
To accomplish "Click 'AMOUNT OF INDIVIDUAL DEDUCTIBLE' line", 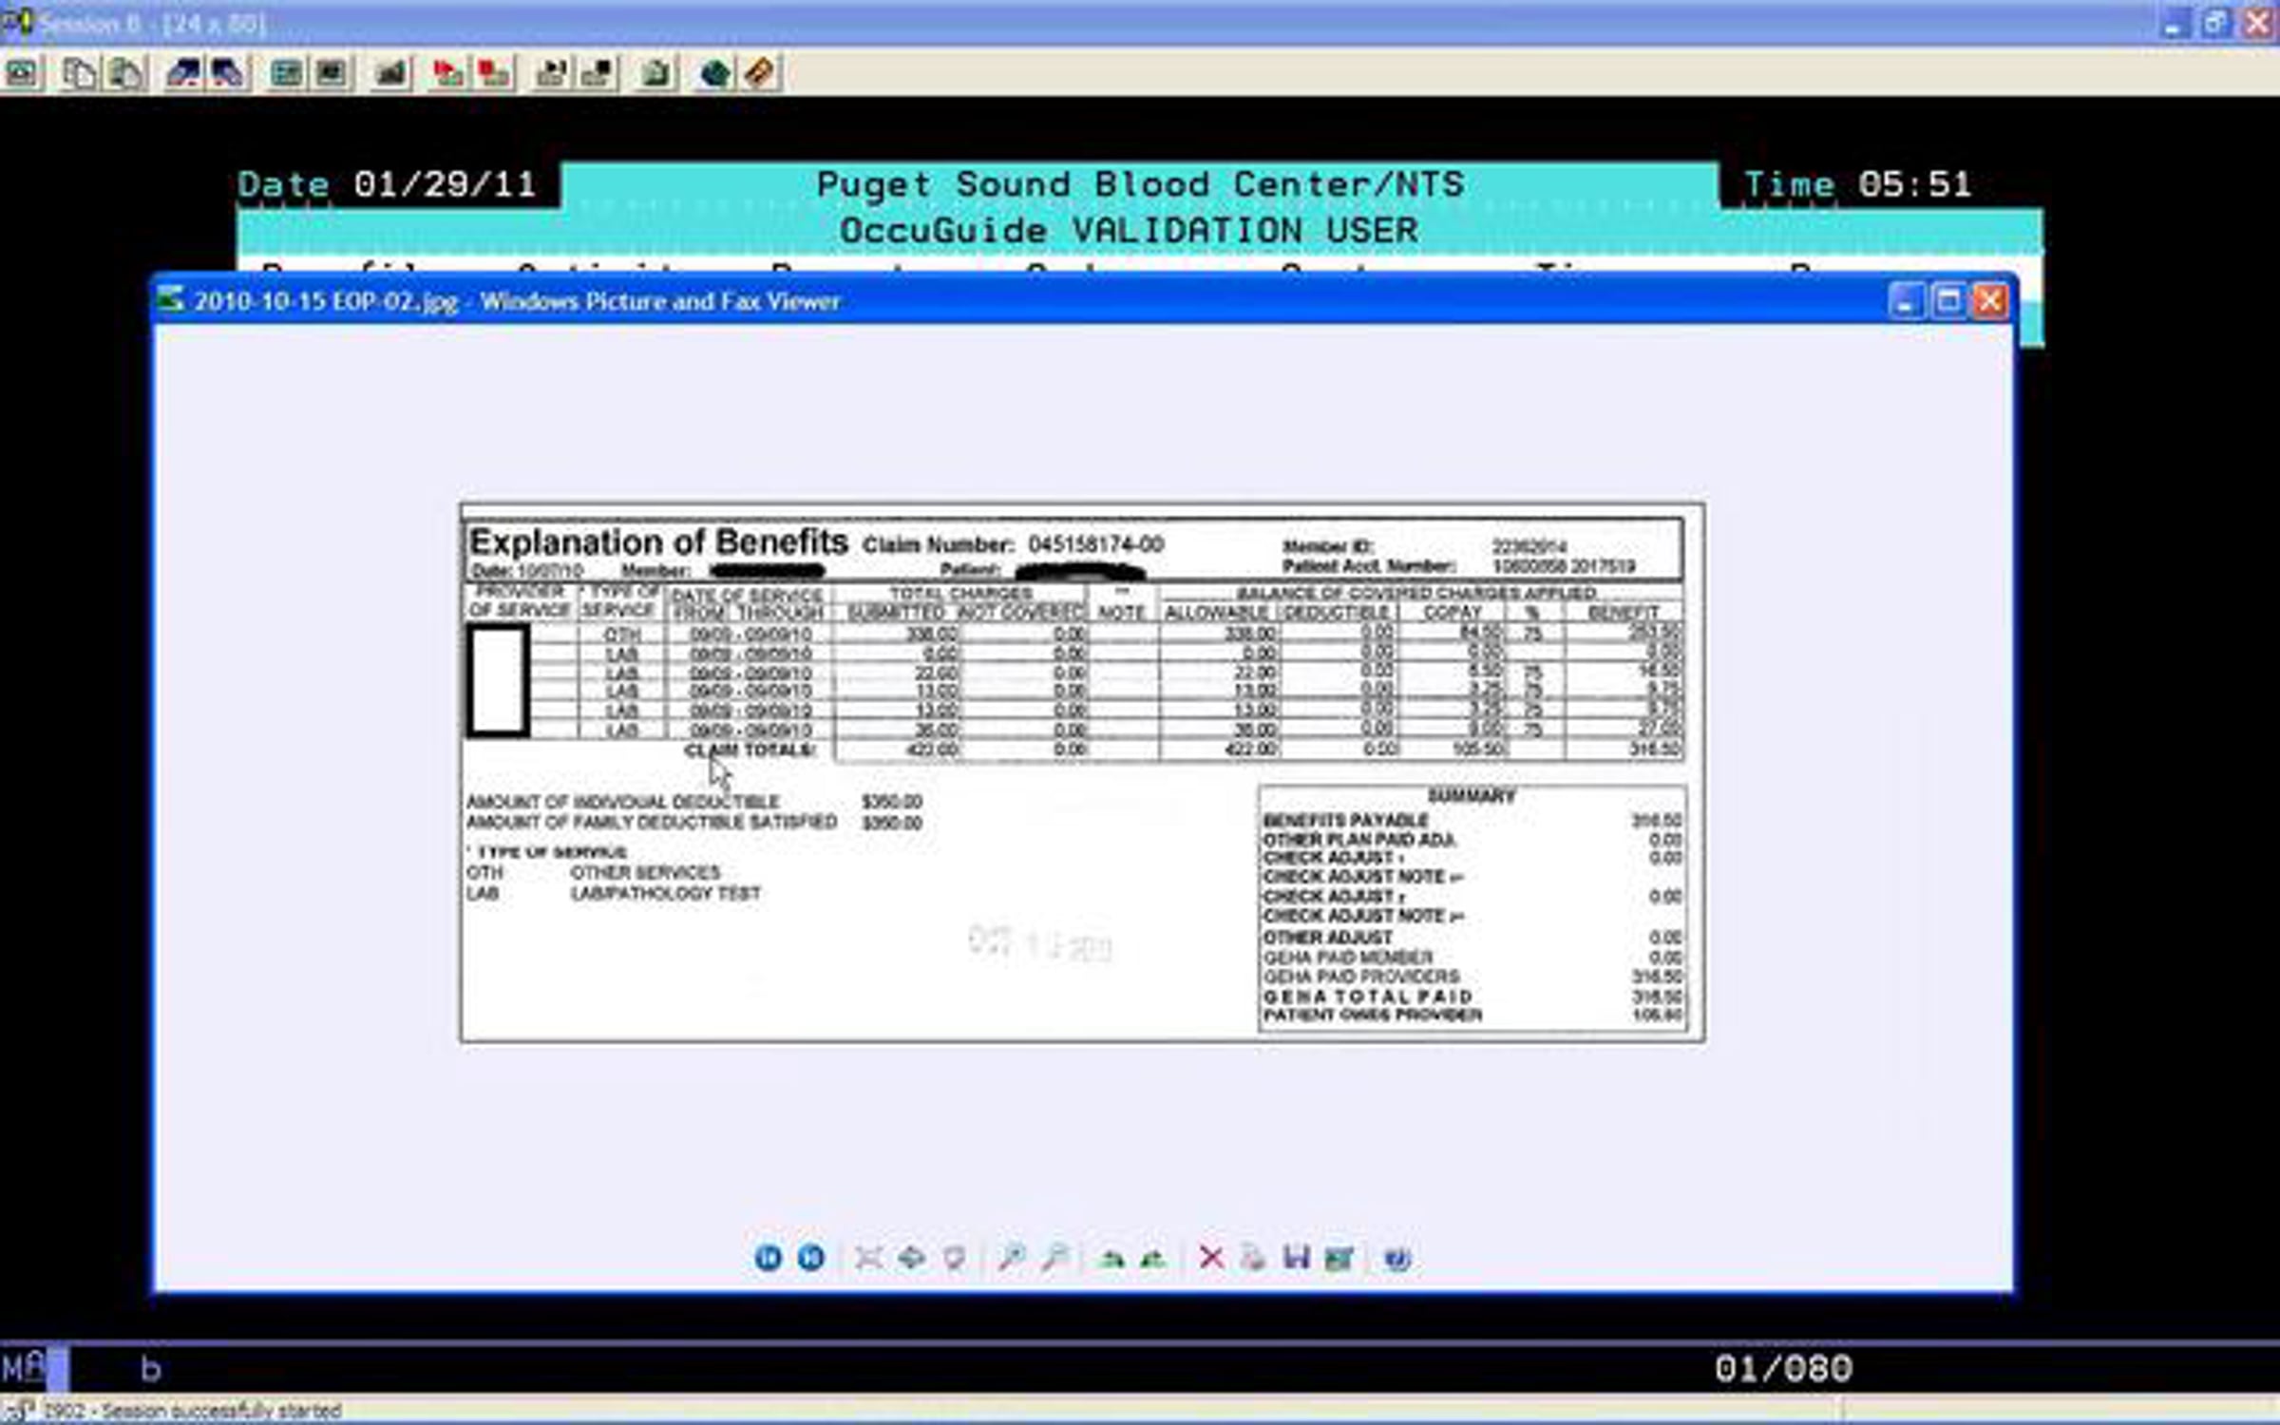I will click(x=622, y=802).
